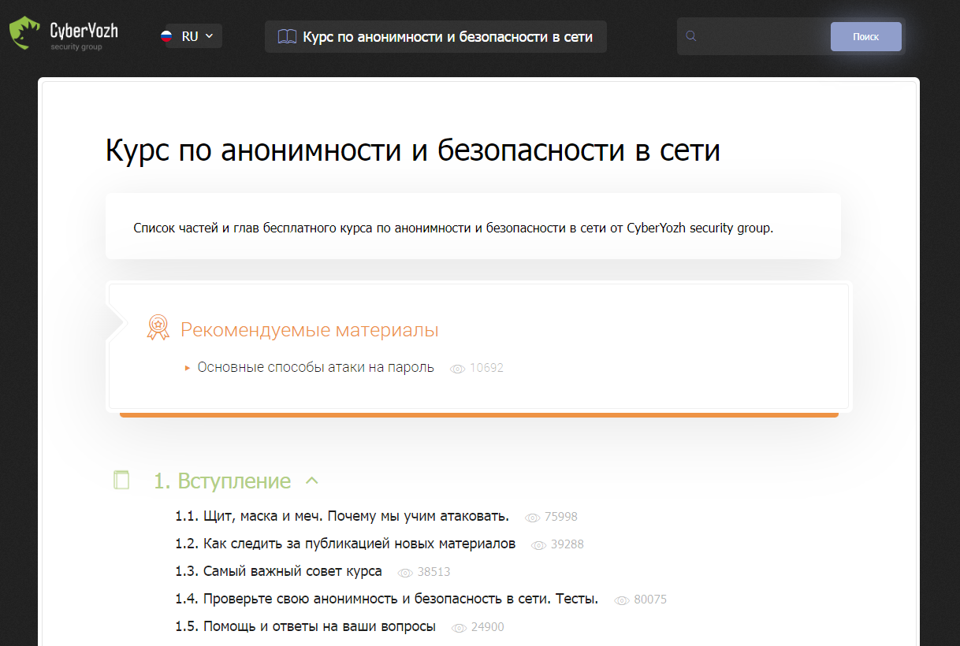Image resolution: width=960 pixels, height=646 pixels.
Task: Click the view count 24900
Action: click(488, 627)
